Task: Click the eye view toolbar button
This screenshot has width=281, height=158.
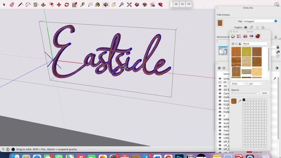Action: 176,4
